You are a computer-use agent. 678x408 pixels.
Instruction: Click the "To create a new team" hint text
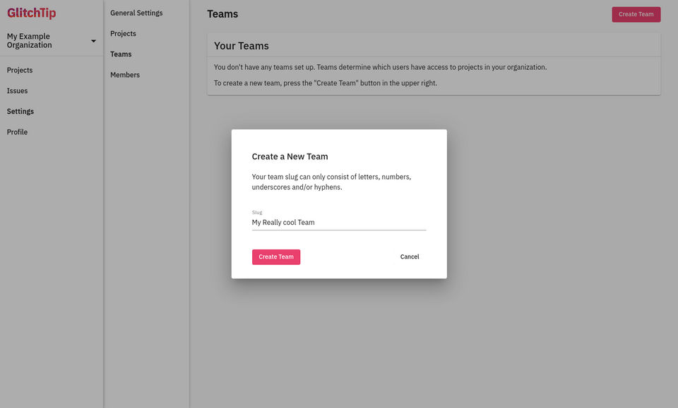point(325,83)
